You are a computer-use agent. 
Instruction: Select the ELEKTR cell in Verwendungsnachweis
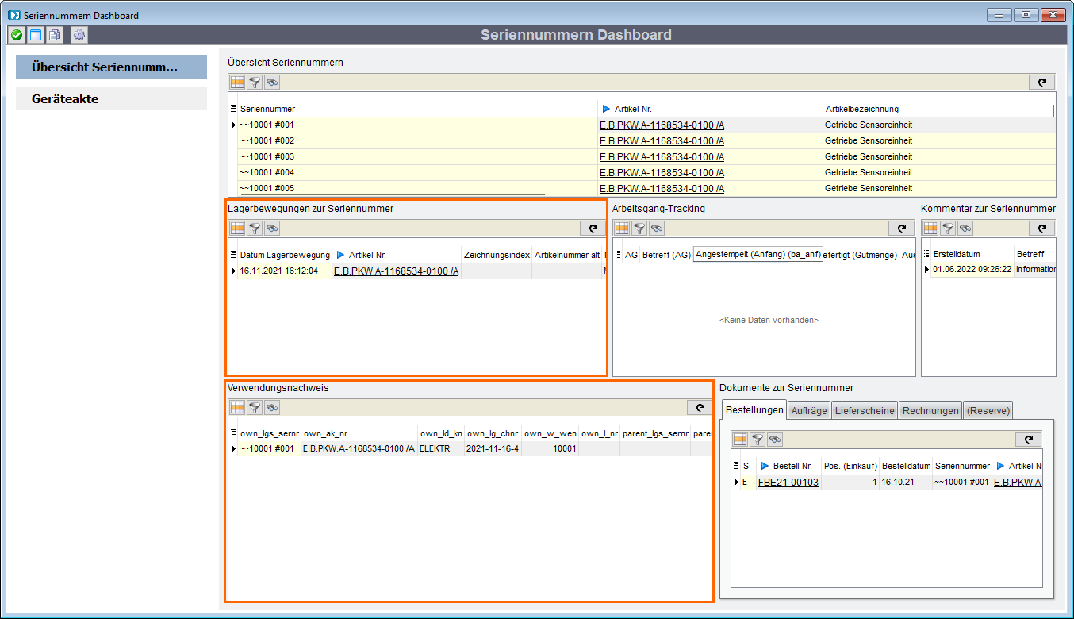(440, 448)
